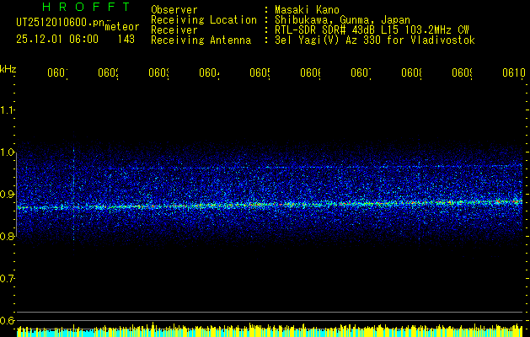Click the 1.1 kHz axis label
530x337 pixels.
pos(7,110)
